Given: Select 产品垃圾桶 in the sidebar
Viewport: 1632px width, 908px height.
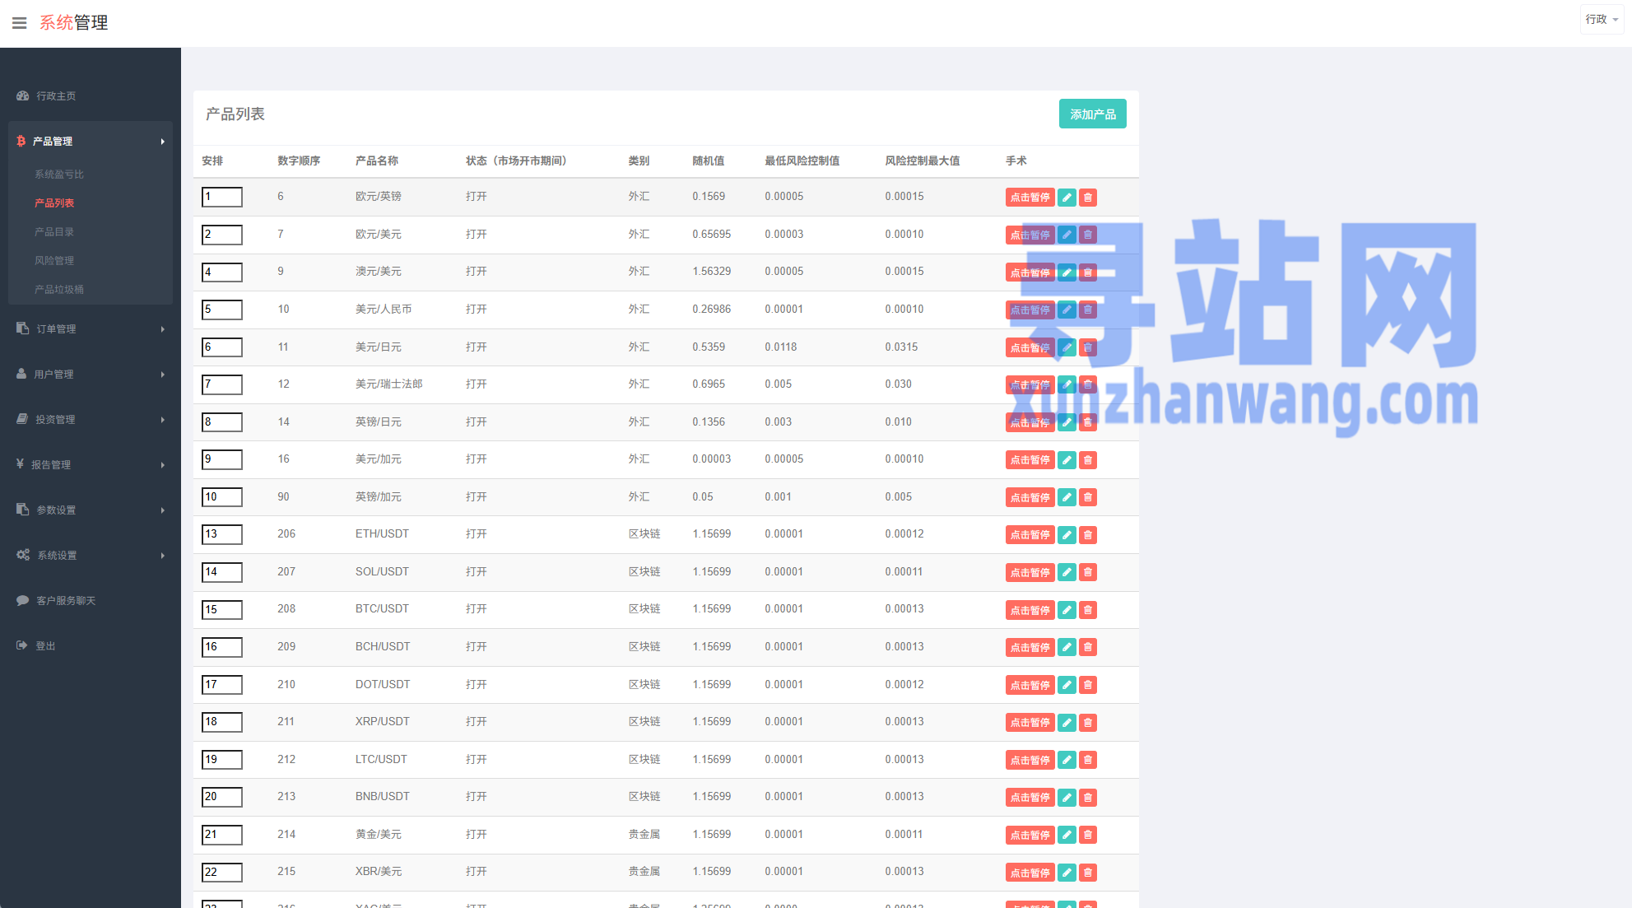Looking at the screenshot, I should (59, 289).
